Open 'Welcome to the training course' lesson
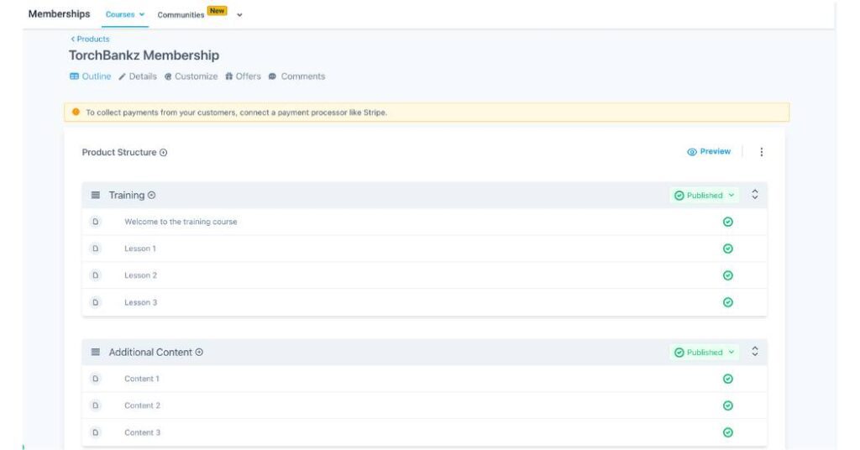The height and width of the screenshot is (450, 860). tap(181, 222)
